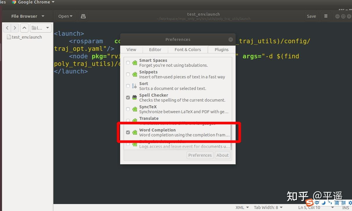Go forward in the File Browser panel
352x211 pixels.
15,28
